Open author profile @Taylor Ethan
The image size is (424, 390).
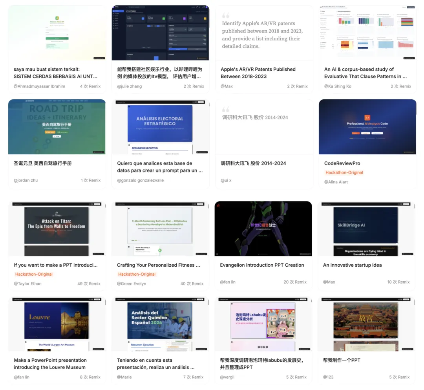click(x=27, y=284)
